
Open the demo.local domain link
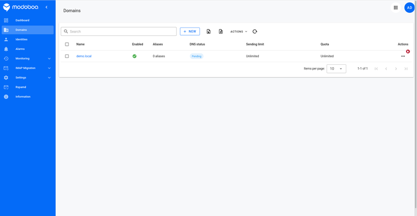(84, 56)
